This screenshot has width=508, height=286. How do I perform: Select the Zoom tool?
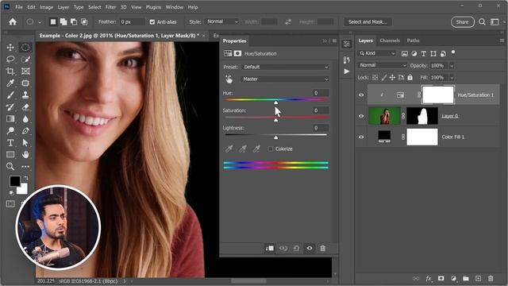coord(10,166)
